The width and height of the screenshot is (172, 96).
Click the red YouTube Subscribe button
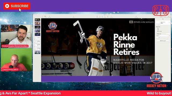(x=17, y=6)
